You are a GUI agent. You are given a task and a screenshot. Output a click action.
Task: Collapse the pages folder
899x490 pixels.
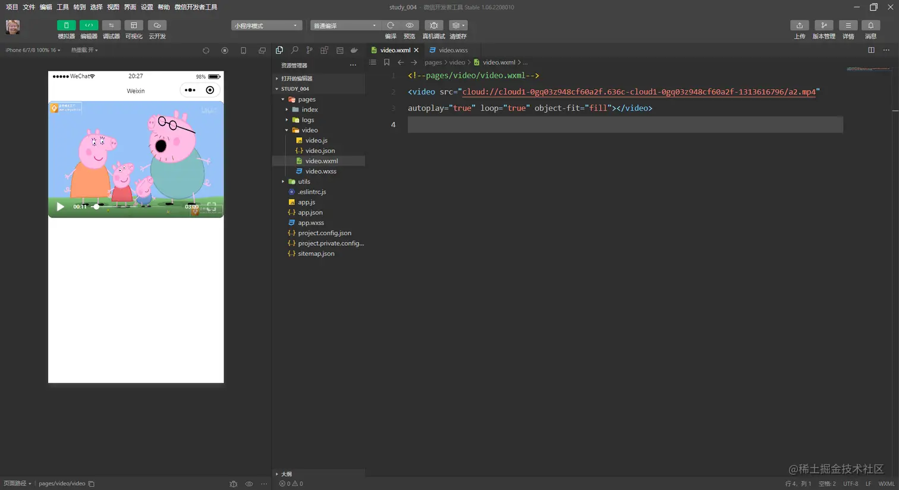[319, 99]
